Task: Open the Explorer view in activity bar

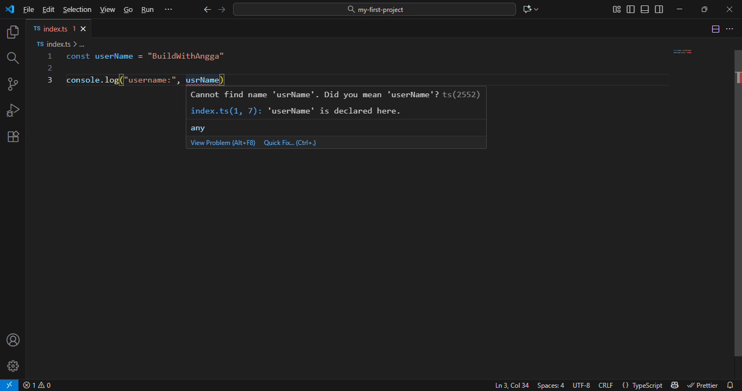Action: [x=12, y=33]
